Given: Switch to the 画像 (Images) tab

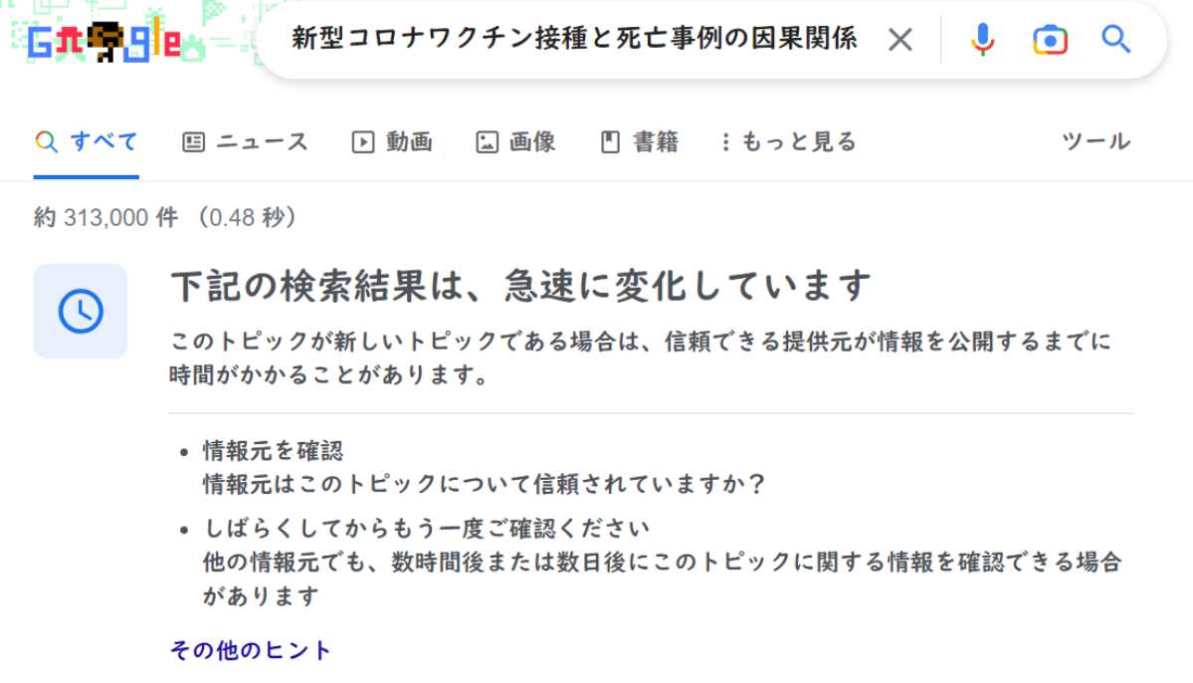Looking at the screenshot, I should coord(515,142).
